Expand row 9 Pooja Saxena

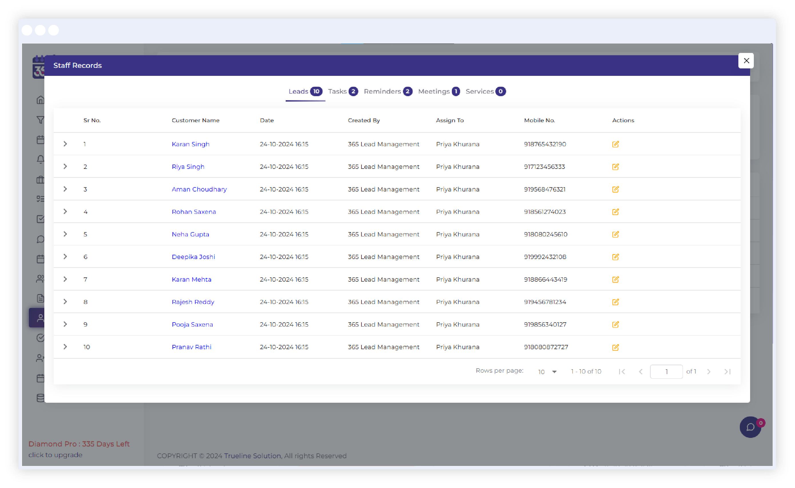click(65, 324)
